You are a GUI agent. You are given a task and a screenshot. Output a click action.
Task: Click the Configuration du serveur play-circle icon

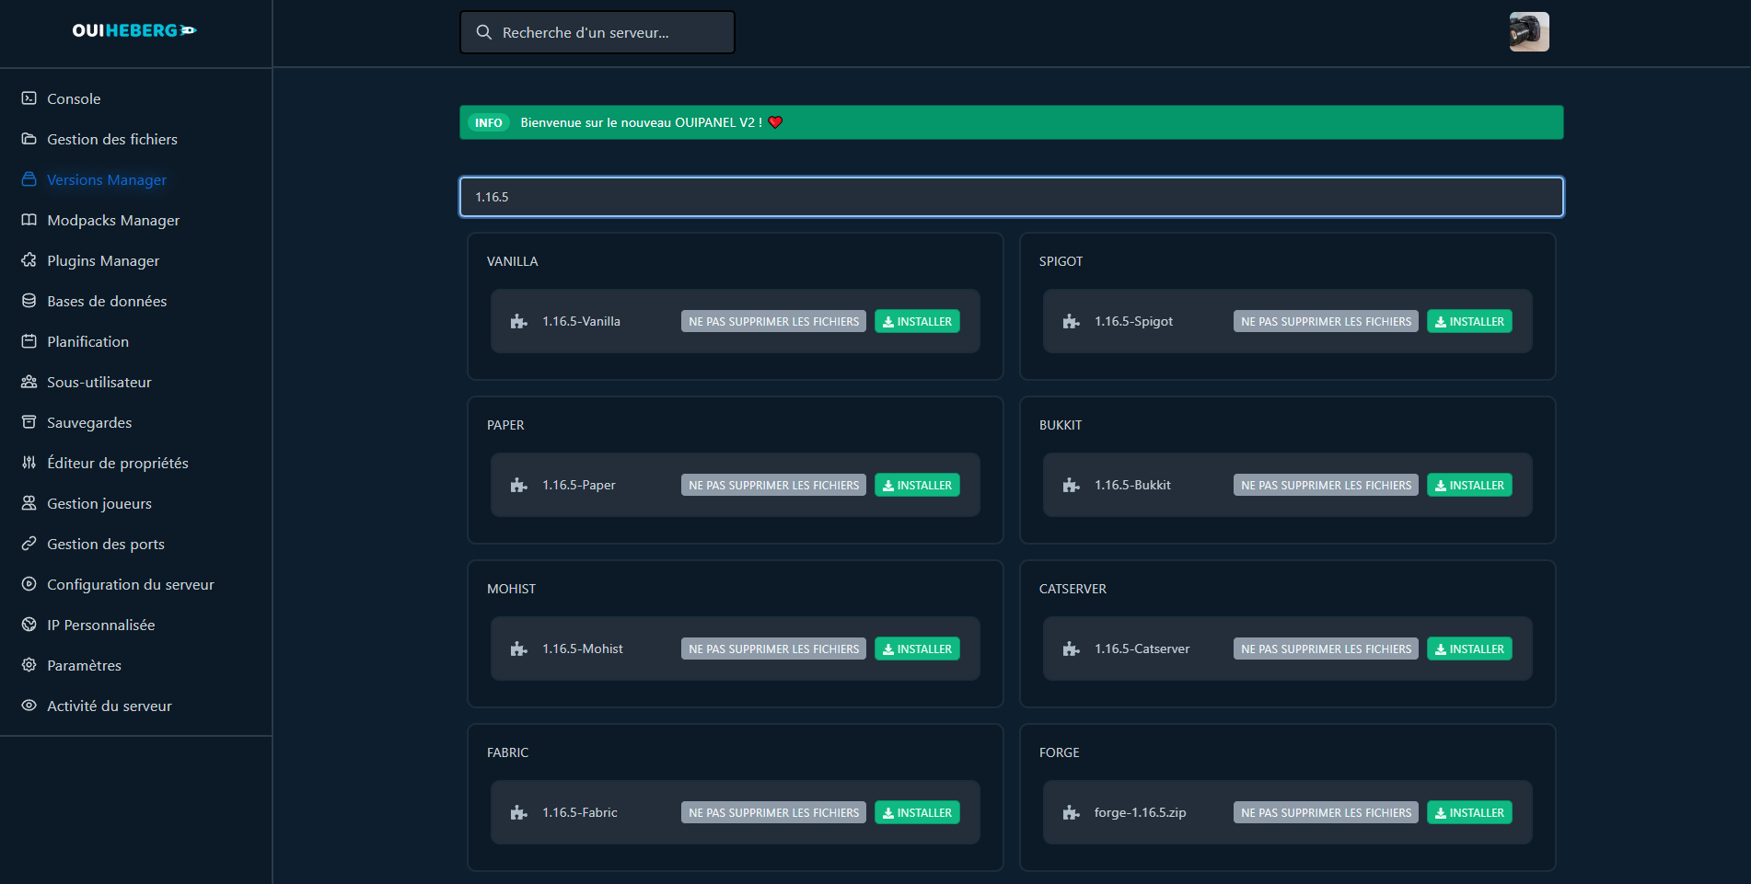(29, 584)
